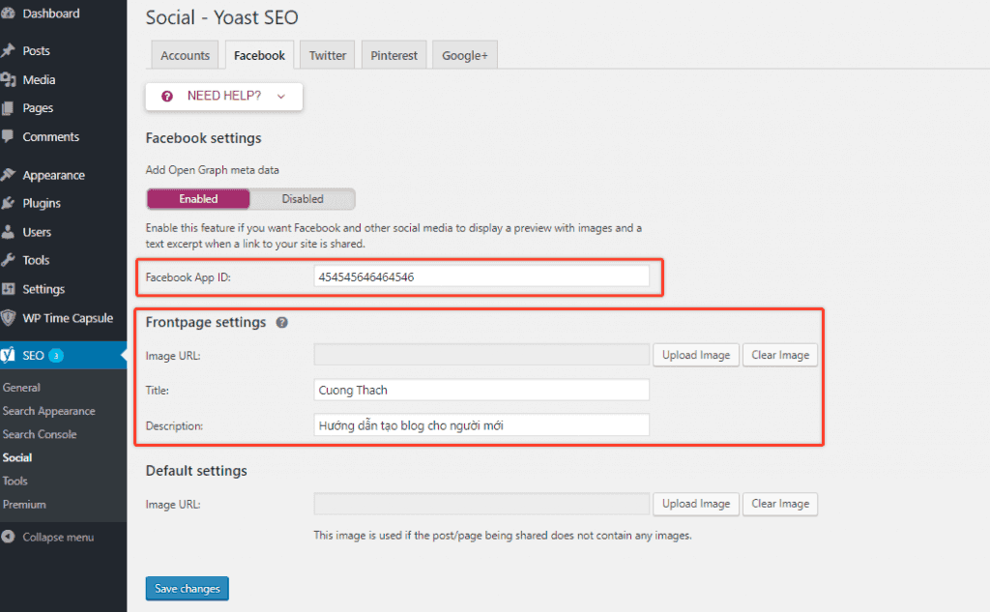Open the main Tools menu item
990x612 pixels.
pyautogui.click(x=36, y=260)
